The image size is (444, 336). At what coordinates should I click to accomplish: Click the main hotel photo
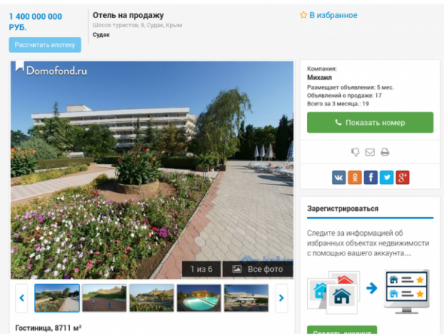point(152,170)
